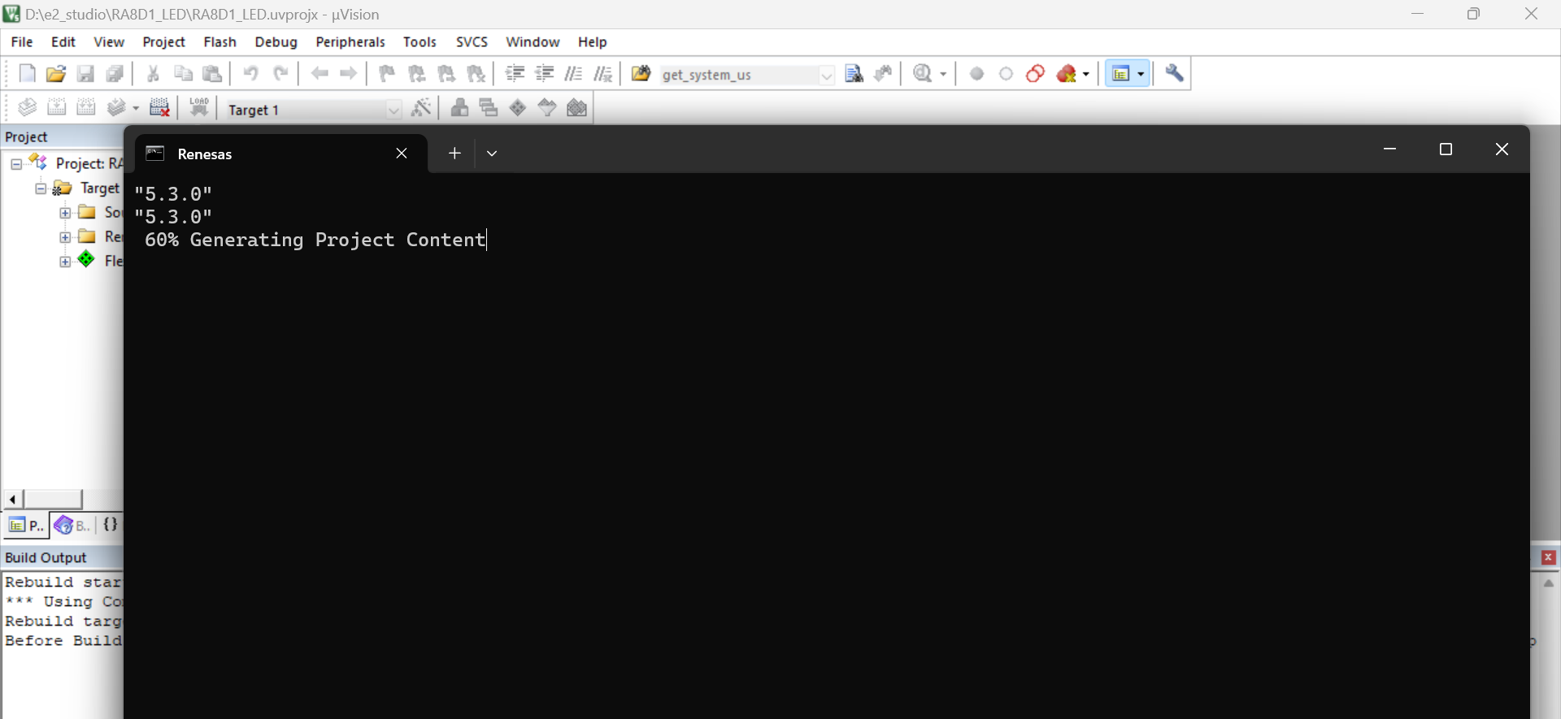Add a new tab in Renesas terminal
This screenshot has width=1561, height=719.
pos(454,153)
